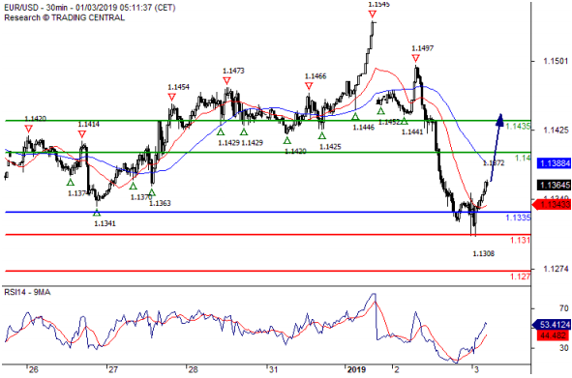The width and height of the screenshot is (572, 378).
Task: Click the dark blue forecast arrow head
Action: click(500, 120)
